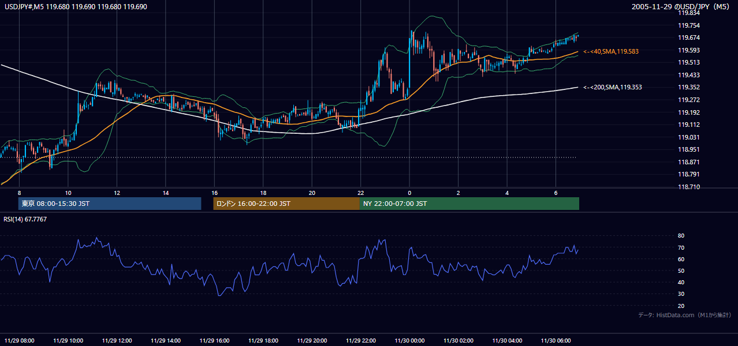Click bottom time label 11/29 10:00
738x346 pixels.
tap(68, 340)
